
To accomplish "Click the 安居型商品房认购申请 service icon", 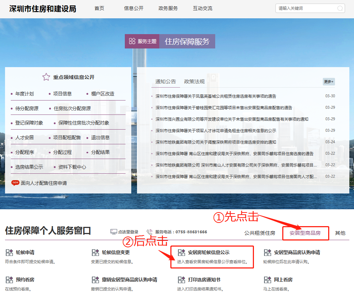I will pyautogui.click(x=268, y=252).
